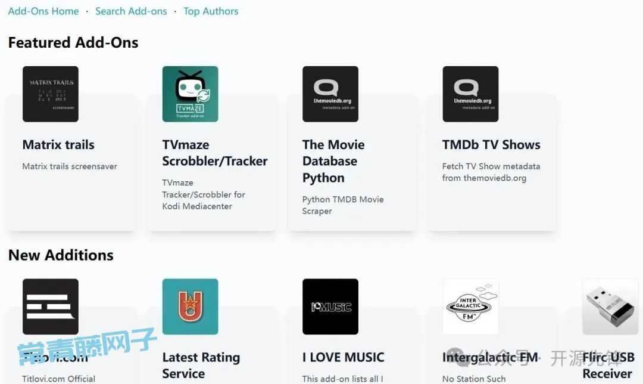Click the Latest Rating Service title
The height and width of the screenshot is (384, 643).
[201, 366]
